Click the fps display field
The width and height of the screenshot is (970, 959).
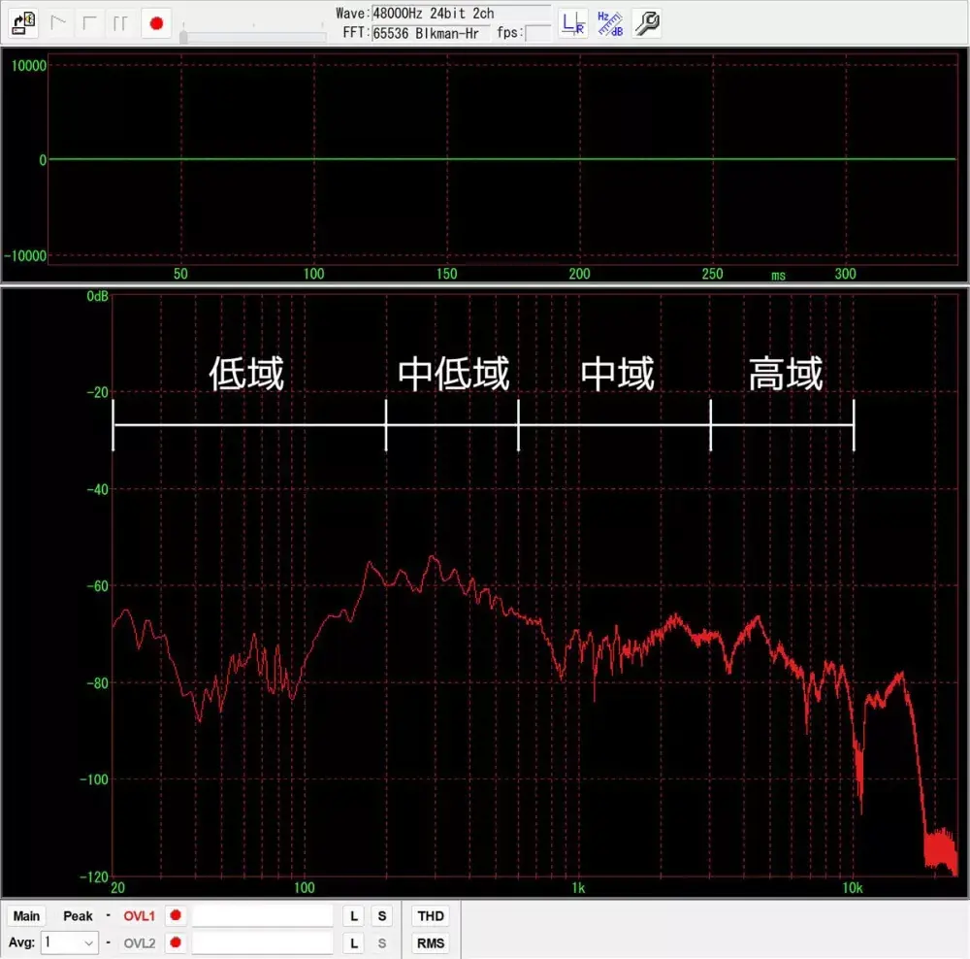[538, 33]
